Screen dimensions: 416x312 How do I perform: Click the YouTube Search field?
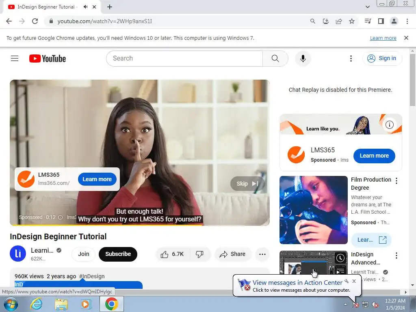coord(184,58)
